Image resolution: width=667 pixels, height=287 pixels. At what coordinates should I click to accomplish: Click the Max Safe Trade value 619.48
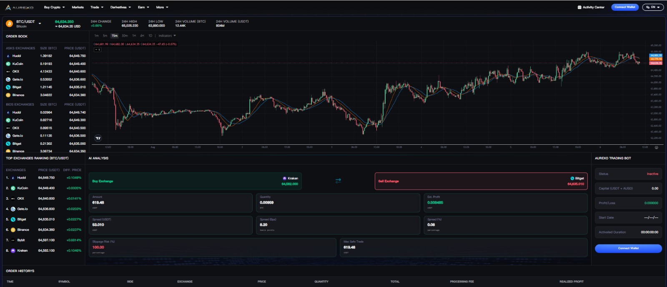[349, 247]
